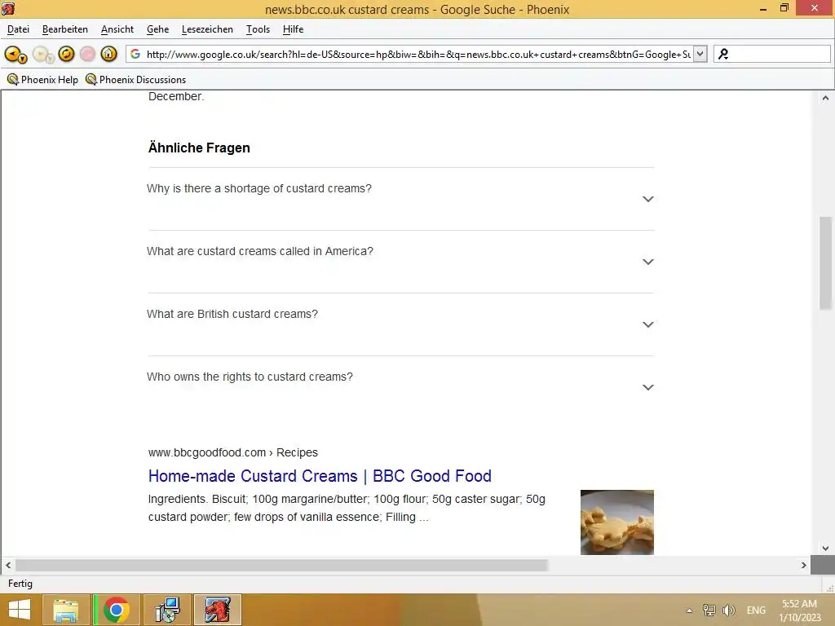The height and width of the screenshot is (626, 835).
Task: Click the network status tray icon
Action: coord(709,610)
